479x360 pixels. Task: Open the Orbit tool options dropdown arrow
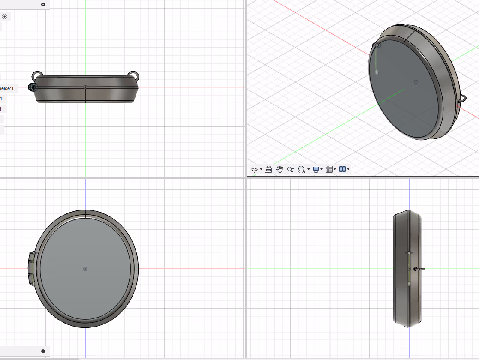pos(261,169)
